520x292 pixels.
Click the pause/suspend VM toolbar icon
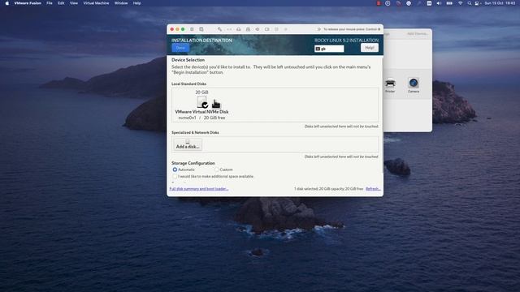(x=192, y=29)
